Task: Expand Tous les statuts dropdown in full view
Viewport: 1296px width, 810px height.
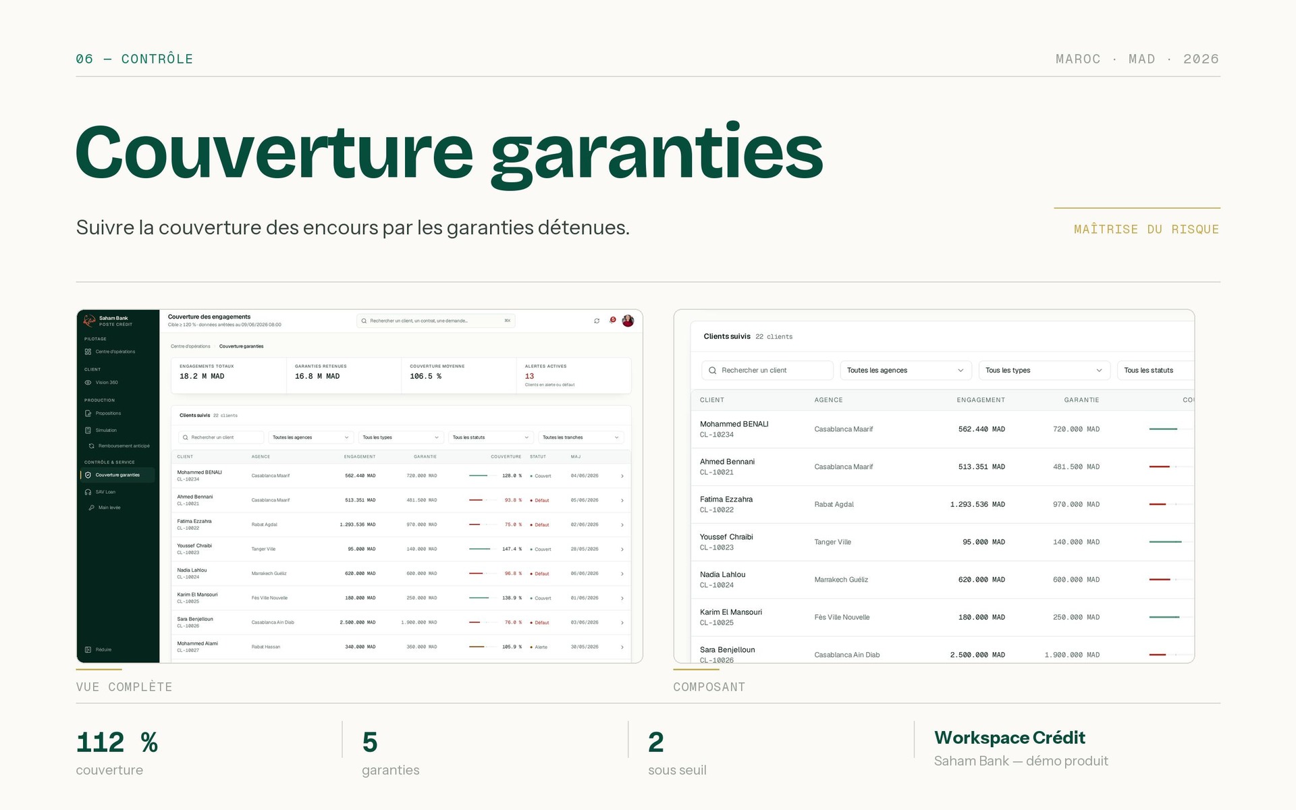Action: click(491, 437)
